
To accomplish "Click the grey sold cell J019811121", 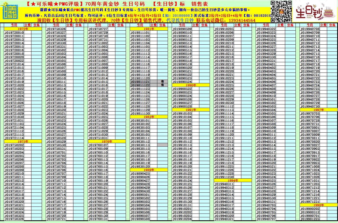I will point(140,82).
